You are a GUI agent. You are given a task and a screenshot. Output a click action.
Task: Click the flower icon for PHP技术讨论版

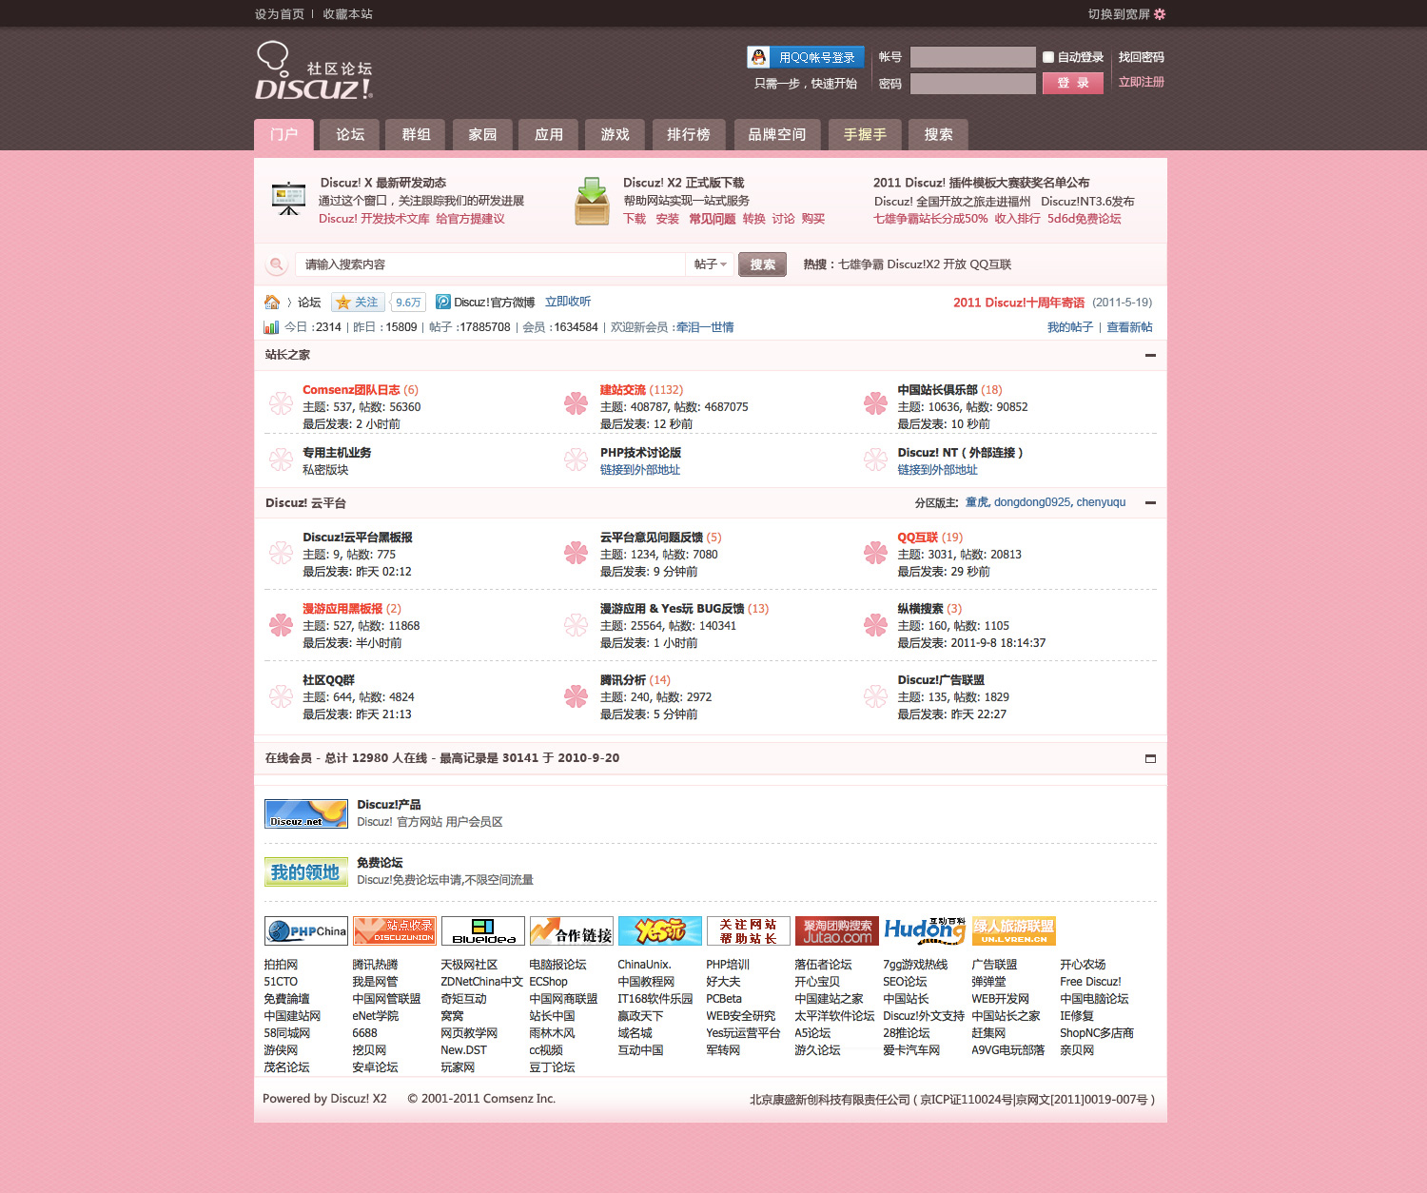click(x=576, y=460)
